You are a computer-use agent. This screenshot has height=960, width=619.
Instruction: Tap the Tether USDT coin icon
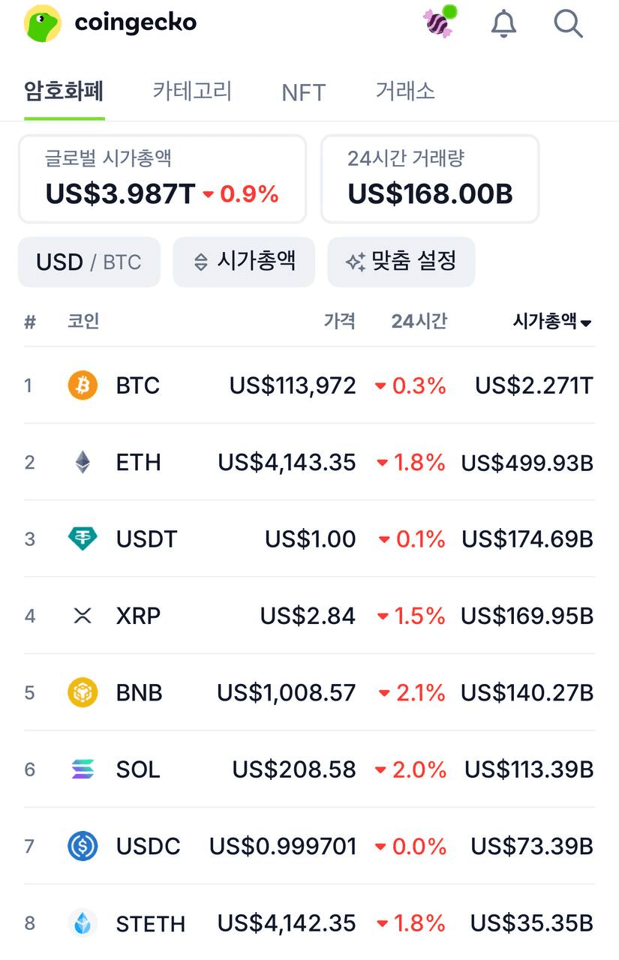pos(83,538)
